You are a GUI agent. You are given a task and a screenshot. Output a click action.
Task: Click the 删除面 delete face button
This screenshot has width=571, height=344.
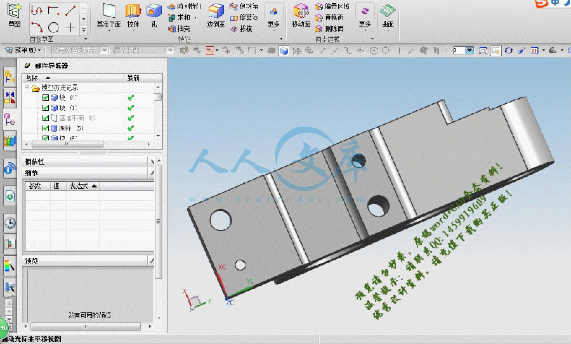click(329, 29)
